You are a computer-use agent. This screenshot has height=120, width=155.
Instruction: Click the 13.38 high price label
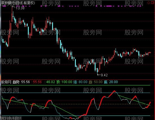(20, 8)
